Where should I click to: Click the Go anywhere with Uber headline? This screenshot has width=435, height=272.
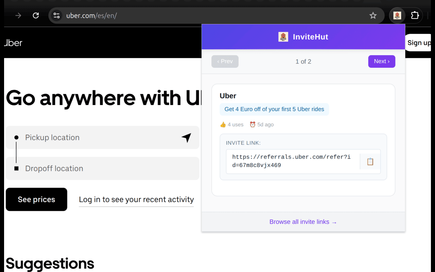tap(104, 98)
